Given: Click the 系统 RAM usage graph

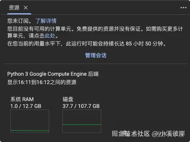Looking at the screenshot, I should point(30,121).
